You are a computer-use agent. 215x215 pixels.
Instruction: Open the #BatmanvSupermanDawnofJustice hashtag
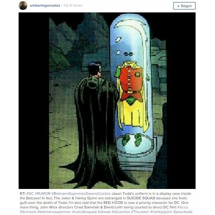[81, 193]
